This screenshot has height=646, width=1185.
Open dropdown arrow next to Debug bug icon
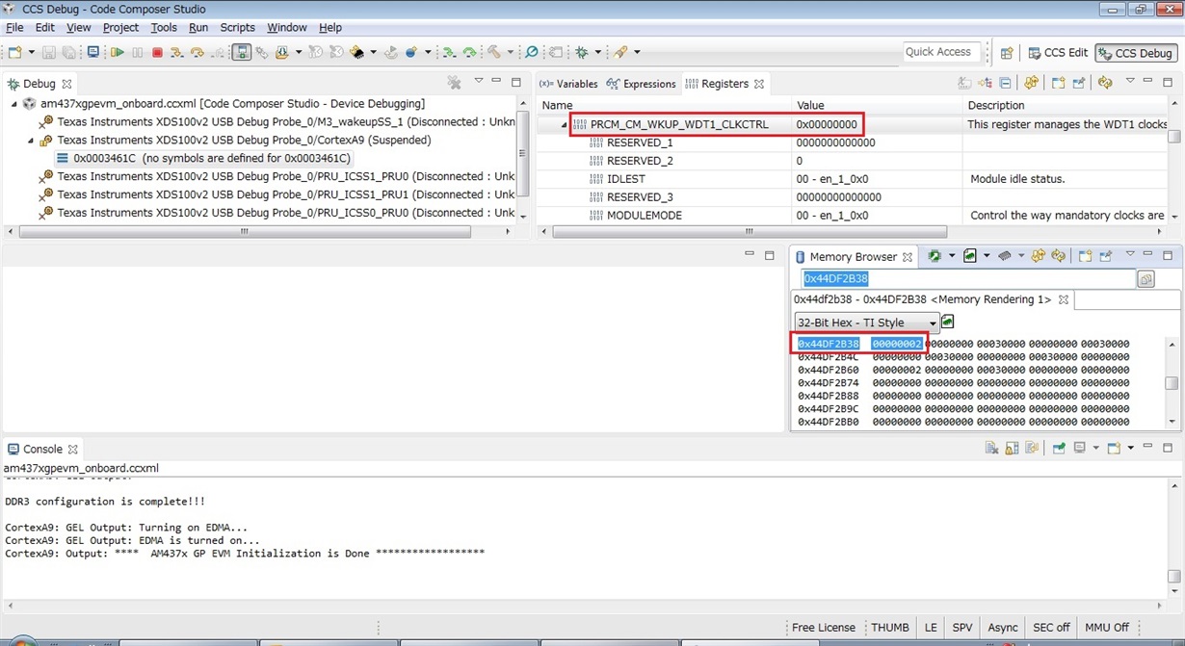point(598,52)
